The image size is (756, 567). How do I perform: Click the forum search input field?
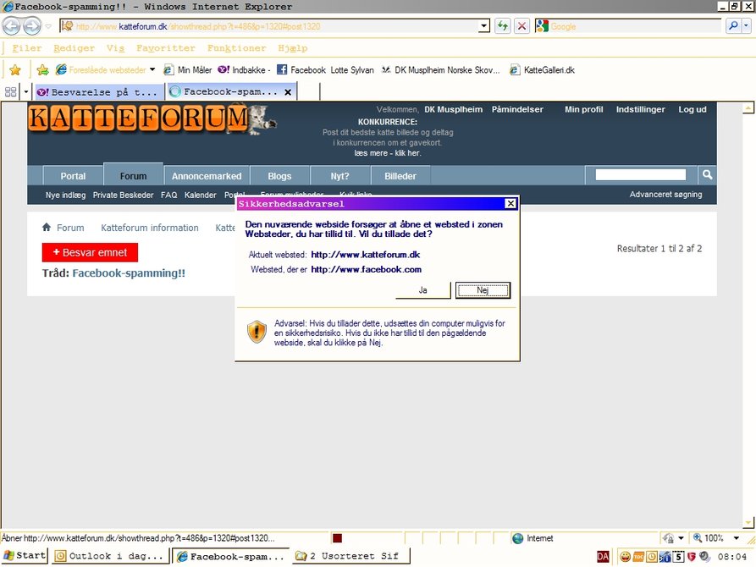coord(640,174)
